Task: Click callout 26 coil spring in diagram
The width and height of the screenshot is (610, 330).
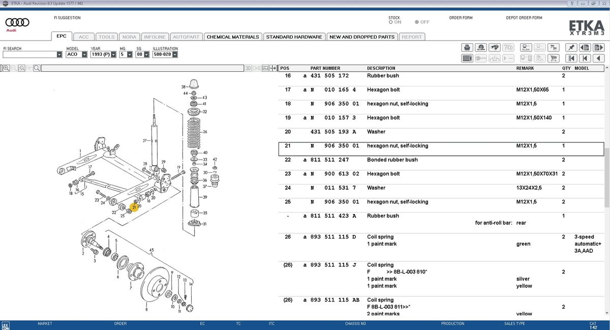Action: (x=205, y=132)
